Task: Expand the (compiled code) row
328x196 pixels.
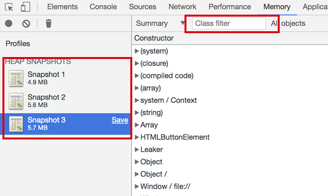Action: pyautogui.click(x=137, y=76)
